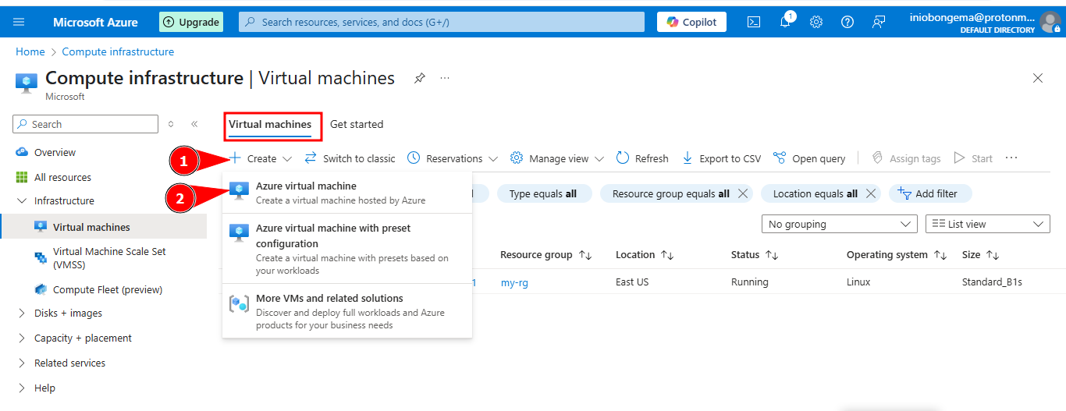The width and height of the screenshot is (1066, 411).
Task: Click the Export to CSV download icon
Action: tap(688, 158)
